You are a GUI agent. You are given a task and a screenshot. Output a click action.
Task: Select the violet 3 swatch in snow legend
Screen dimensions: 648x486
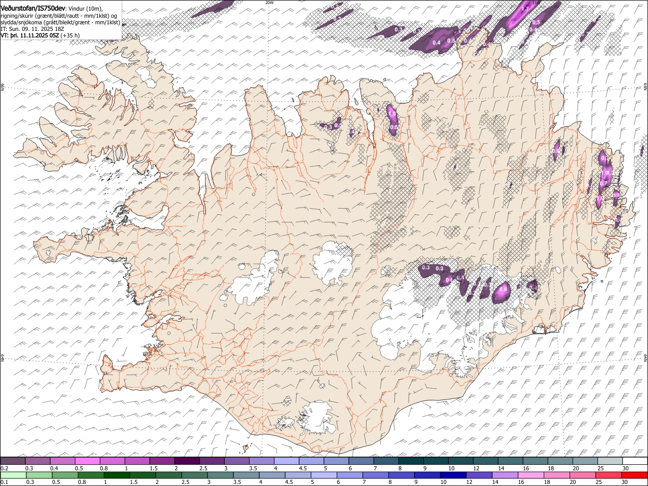pos(236,461)
